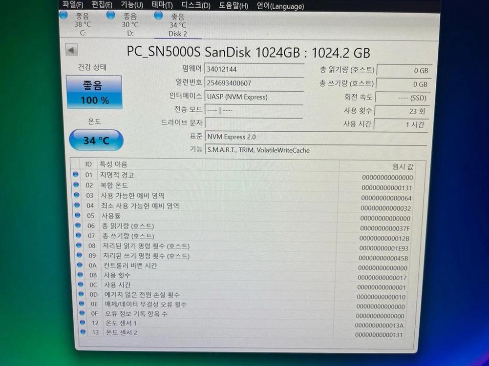
Task: Click the 34 °C temperature button
Action: (x=96, y=141)
